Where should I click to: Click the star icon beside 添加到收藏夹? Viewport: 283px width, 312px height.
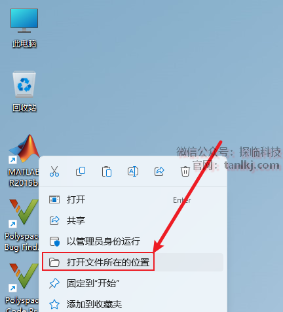pos(54,304)
